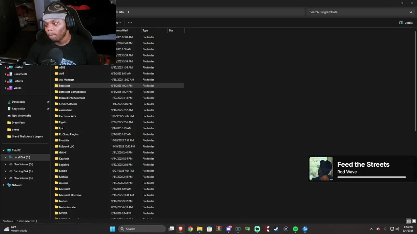Open the 4K app taskbar icon

tap(286, 229)
